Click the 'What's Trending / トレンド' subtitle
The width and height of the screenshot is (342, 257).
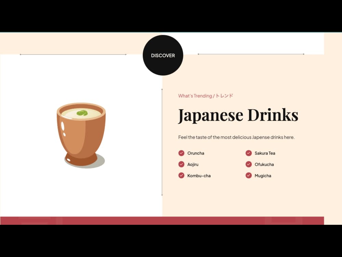[206, 96]
